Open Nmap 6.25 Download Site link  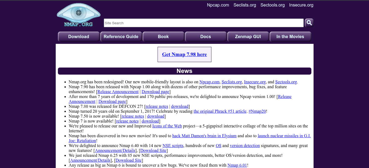coord(129,160)
